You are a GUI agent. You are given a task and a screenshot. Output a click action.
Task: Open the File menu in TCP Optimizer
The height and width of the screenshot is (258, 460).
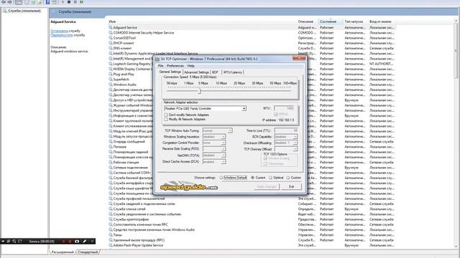pos(161,66)
